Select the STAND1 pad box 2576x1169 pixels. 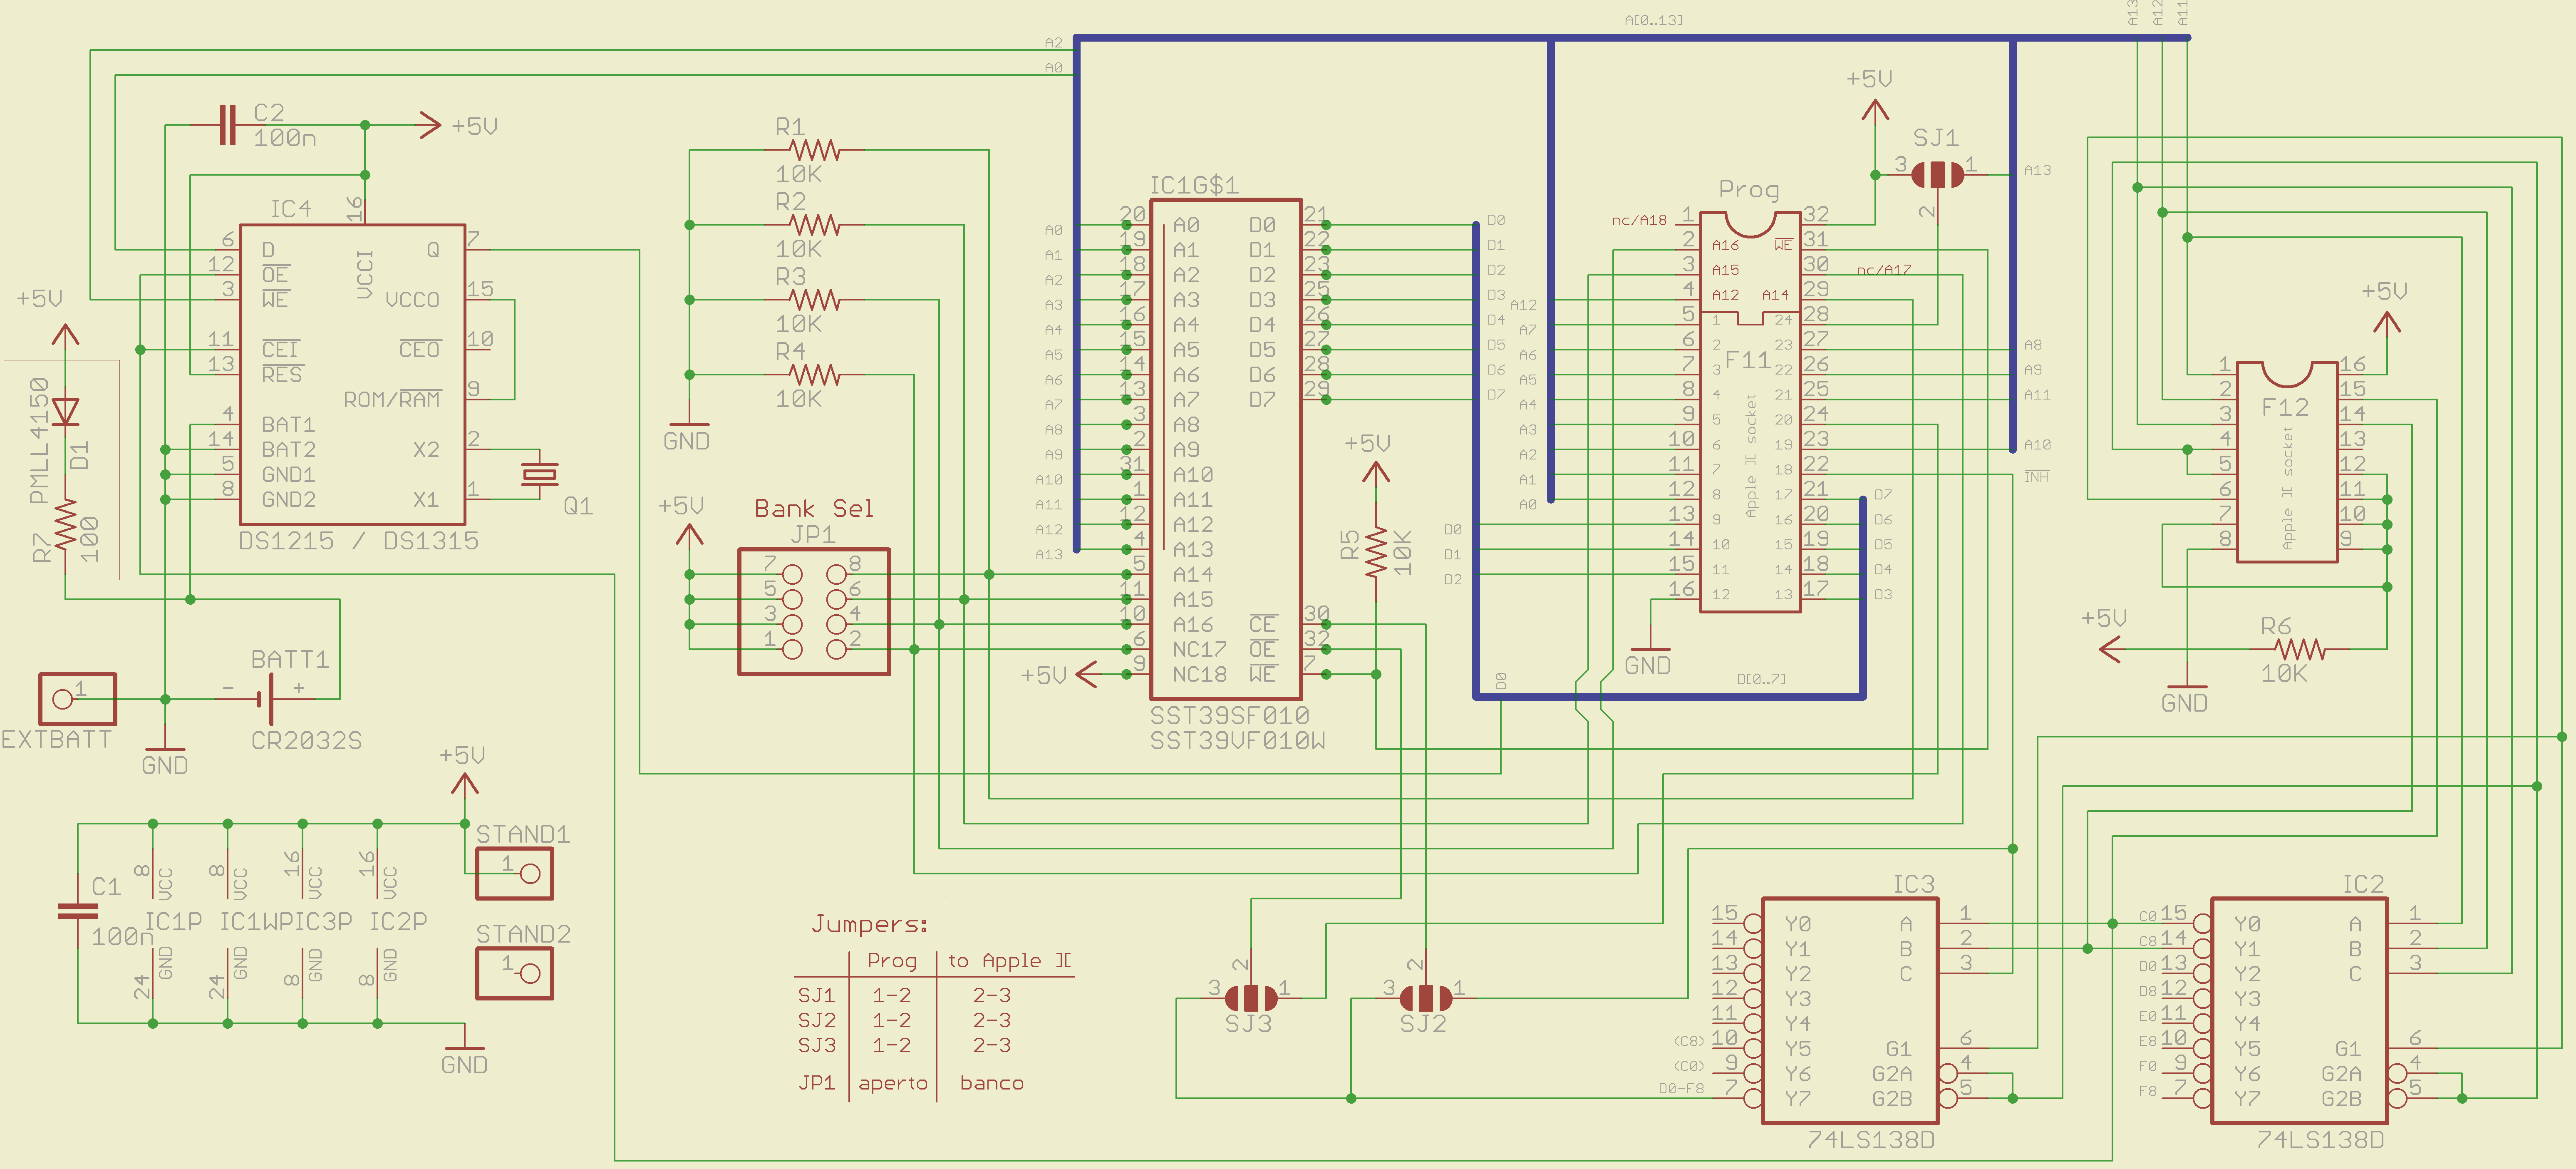(x=514, y=873)
